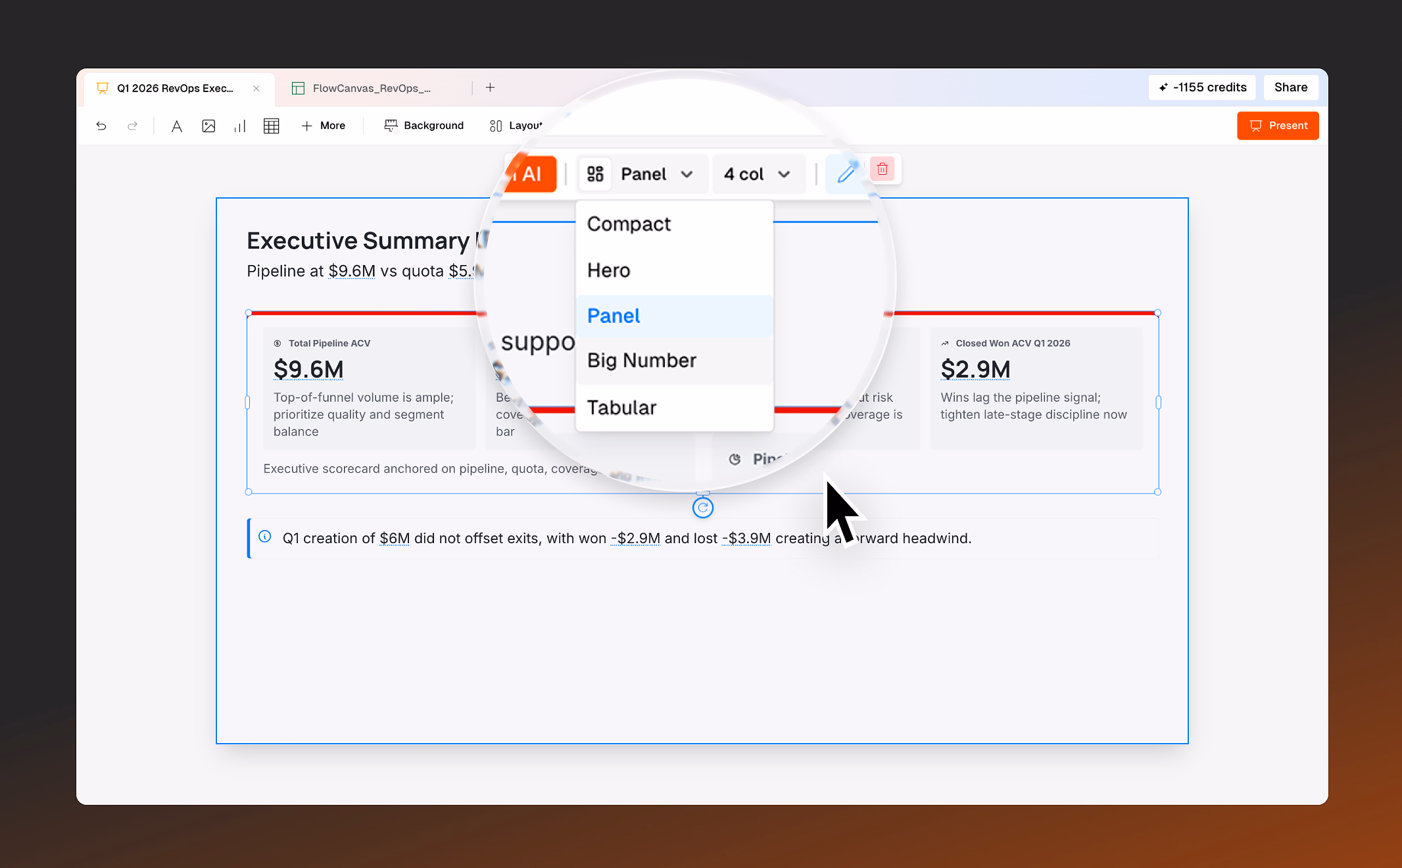Open the More insert options

pos(324,126)
